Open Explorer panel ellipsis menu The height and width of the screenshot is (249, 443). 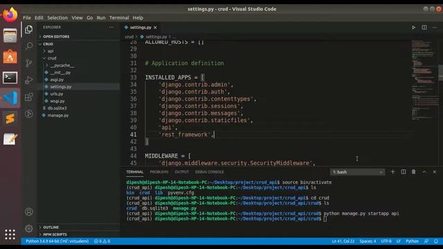(111, 27)
